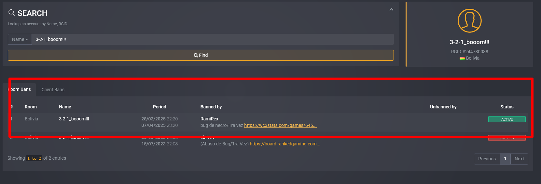Open the board.rankedgaming.com link
The height and width of the screenshot is (184, 541).
point(285,144)
